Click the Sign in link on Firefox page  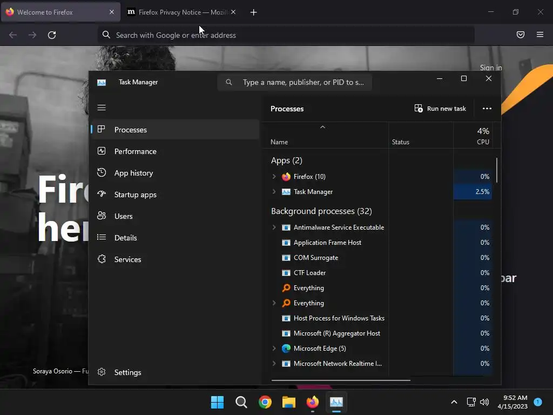point(490,68)
